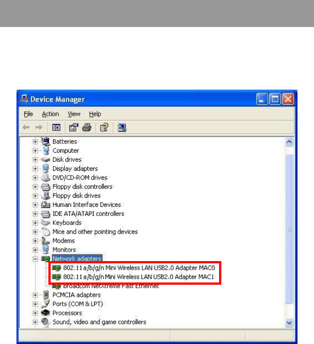The image size is (314, 344).
Task: Click the Batteries category icon
Action: click(45, 141)
